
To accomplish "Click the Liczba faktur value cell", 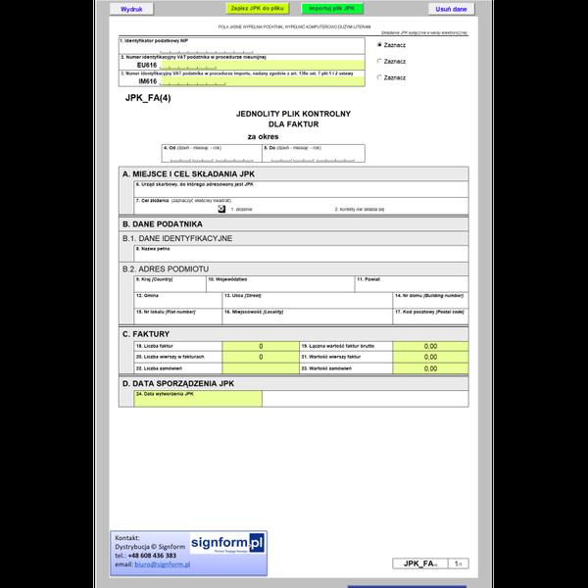I will [261, 346].
